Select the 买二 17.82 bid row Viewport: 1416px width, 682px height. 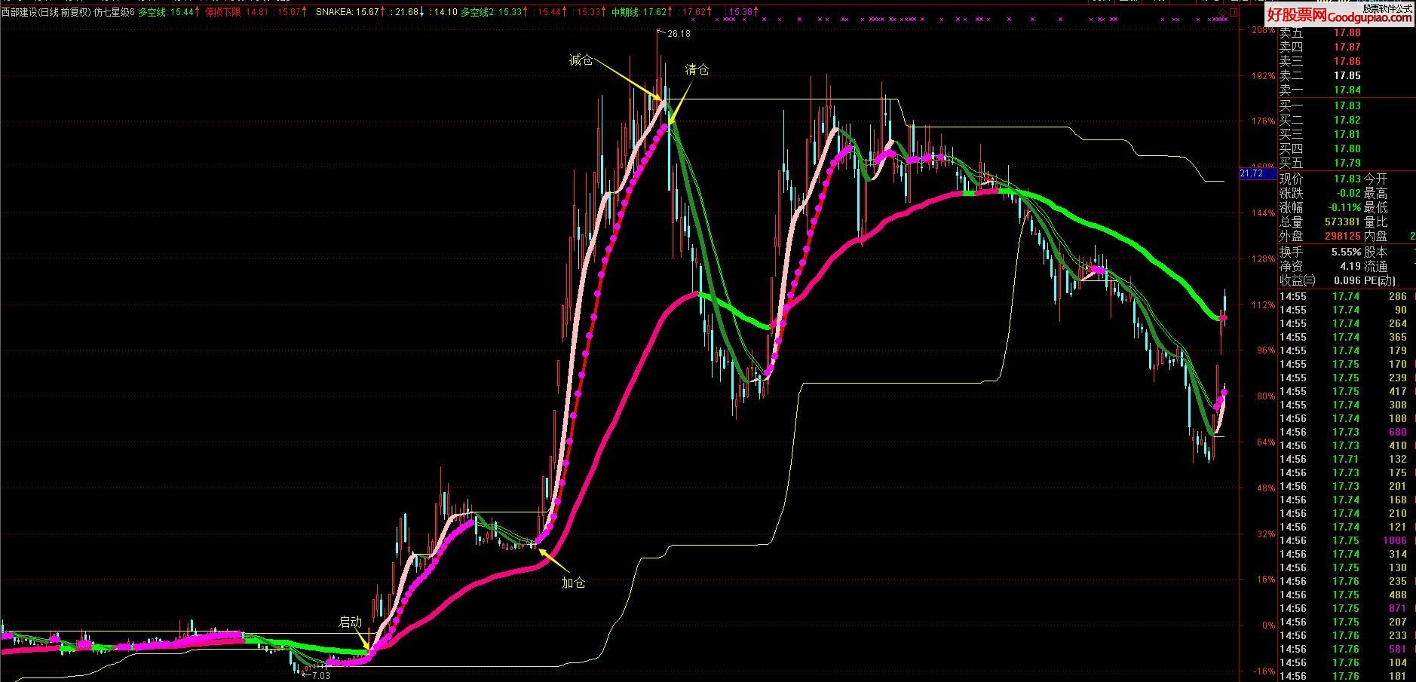point(1346,121)
